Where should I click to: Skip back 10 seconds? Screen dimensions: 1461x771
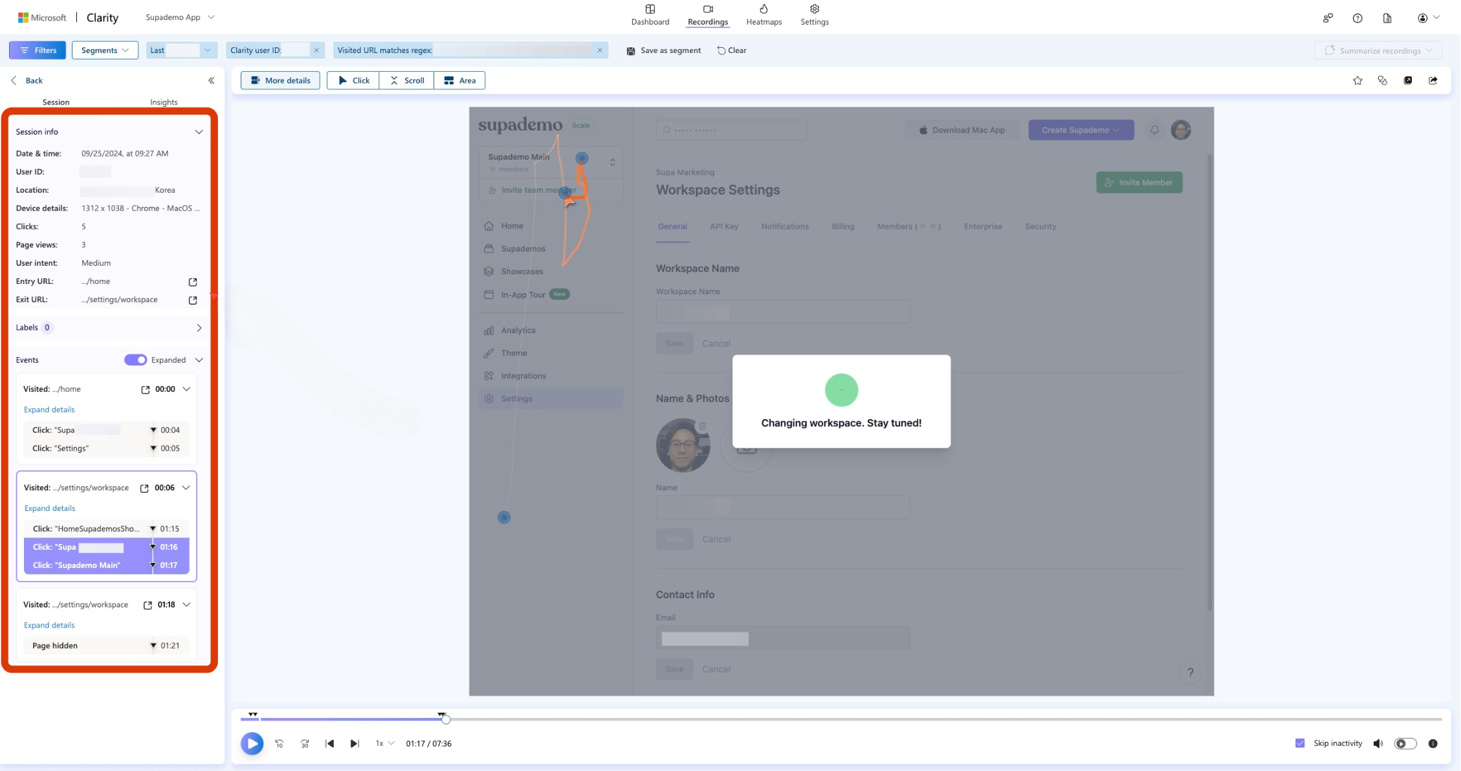pyautogui.click(x=280, y=743)
